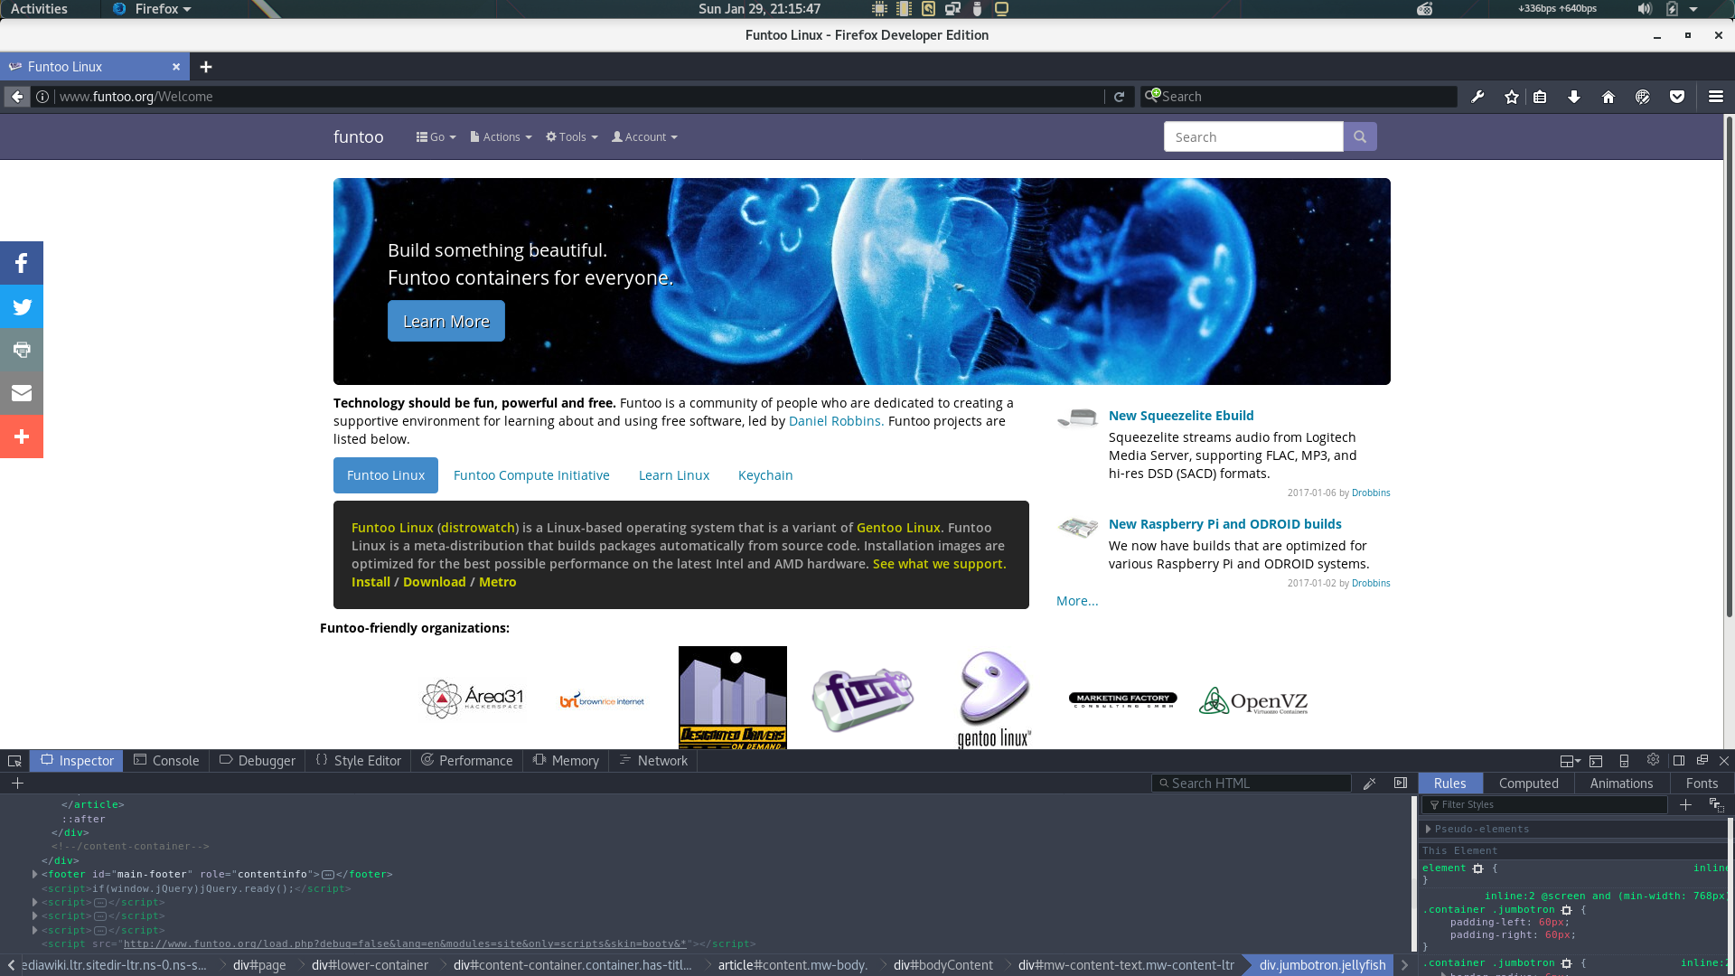1735x976 pixels.
Task: Click the WebIDE globe-pencil icon
Action: click(x=1643, y=97)
